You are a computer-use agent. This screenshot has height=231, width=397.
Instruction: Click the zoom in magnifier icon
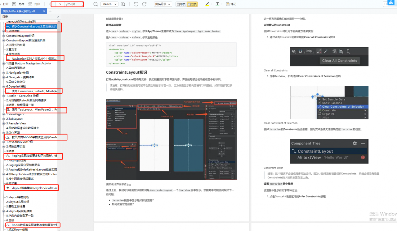pyautogui.click(x=123, y=4)
